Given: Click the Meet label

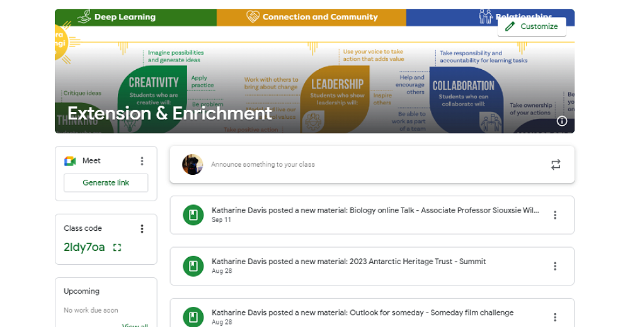Looking at the screenshot, I should click(x=91, y=160).
